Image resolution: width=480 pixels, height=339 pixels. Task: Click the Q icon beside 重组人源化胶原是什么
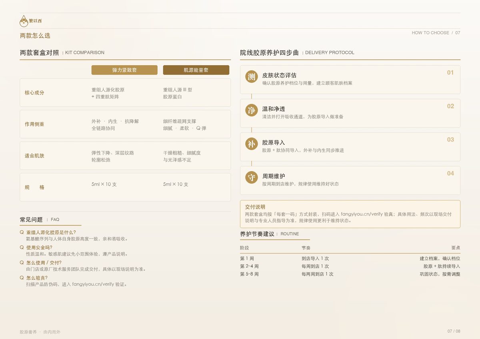(22, 232)
